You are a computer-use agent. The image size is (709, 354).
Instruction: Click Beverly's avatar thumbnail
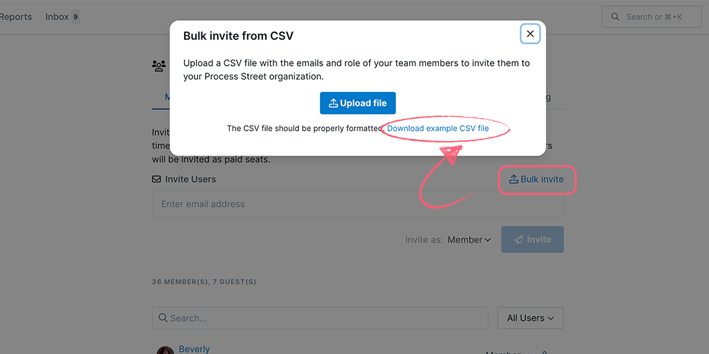click(x=165, y=351)
